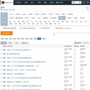The width and height of the screenshot is (90, 90).
Task: Open the 公益爱心 section link
Action: (76, 18)
